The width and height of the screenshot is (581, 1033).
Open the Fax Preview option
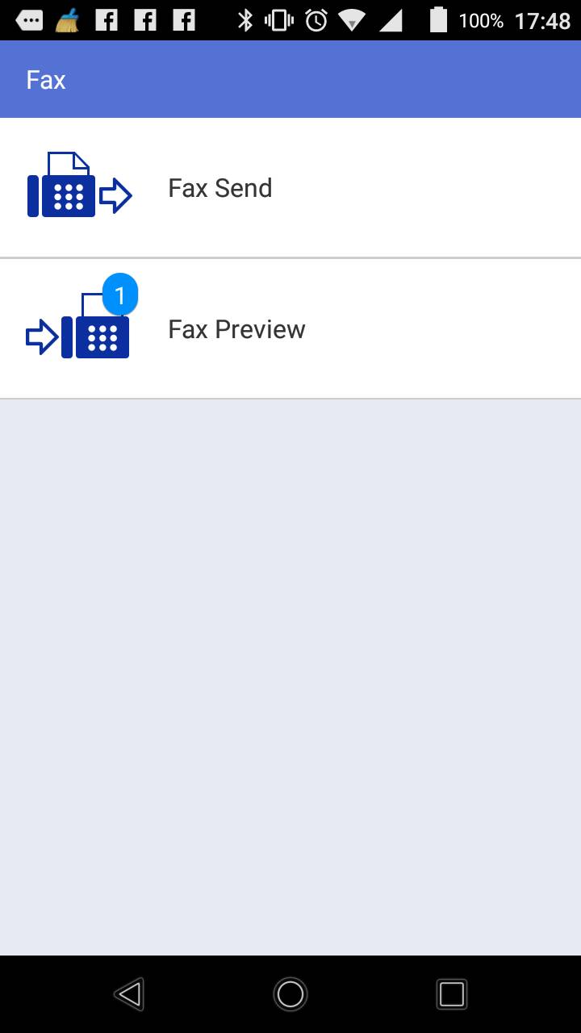[x=290, y=329]
